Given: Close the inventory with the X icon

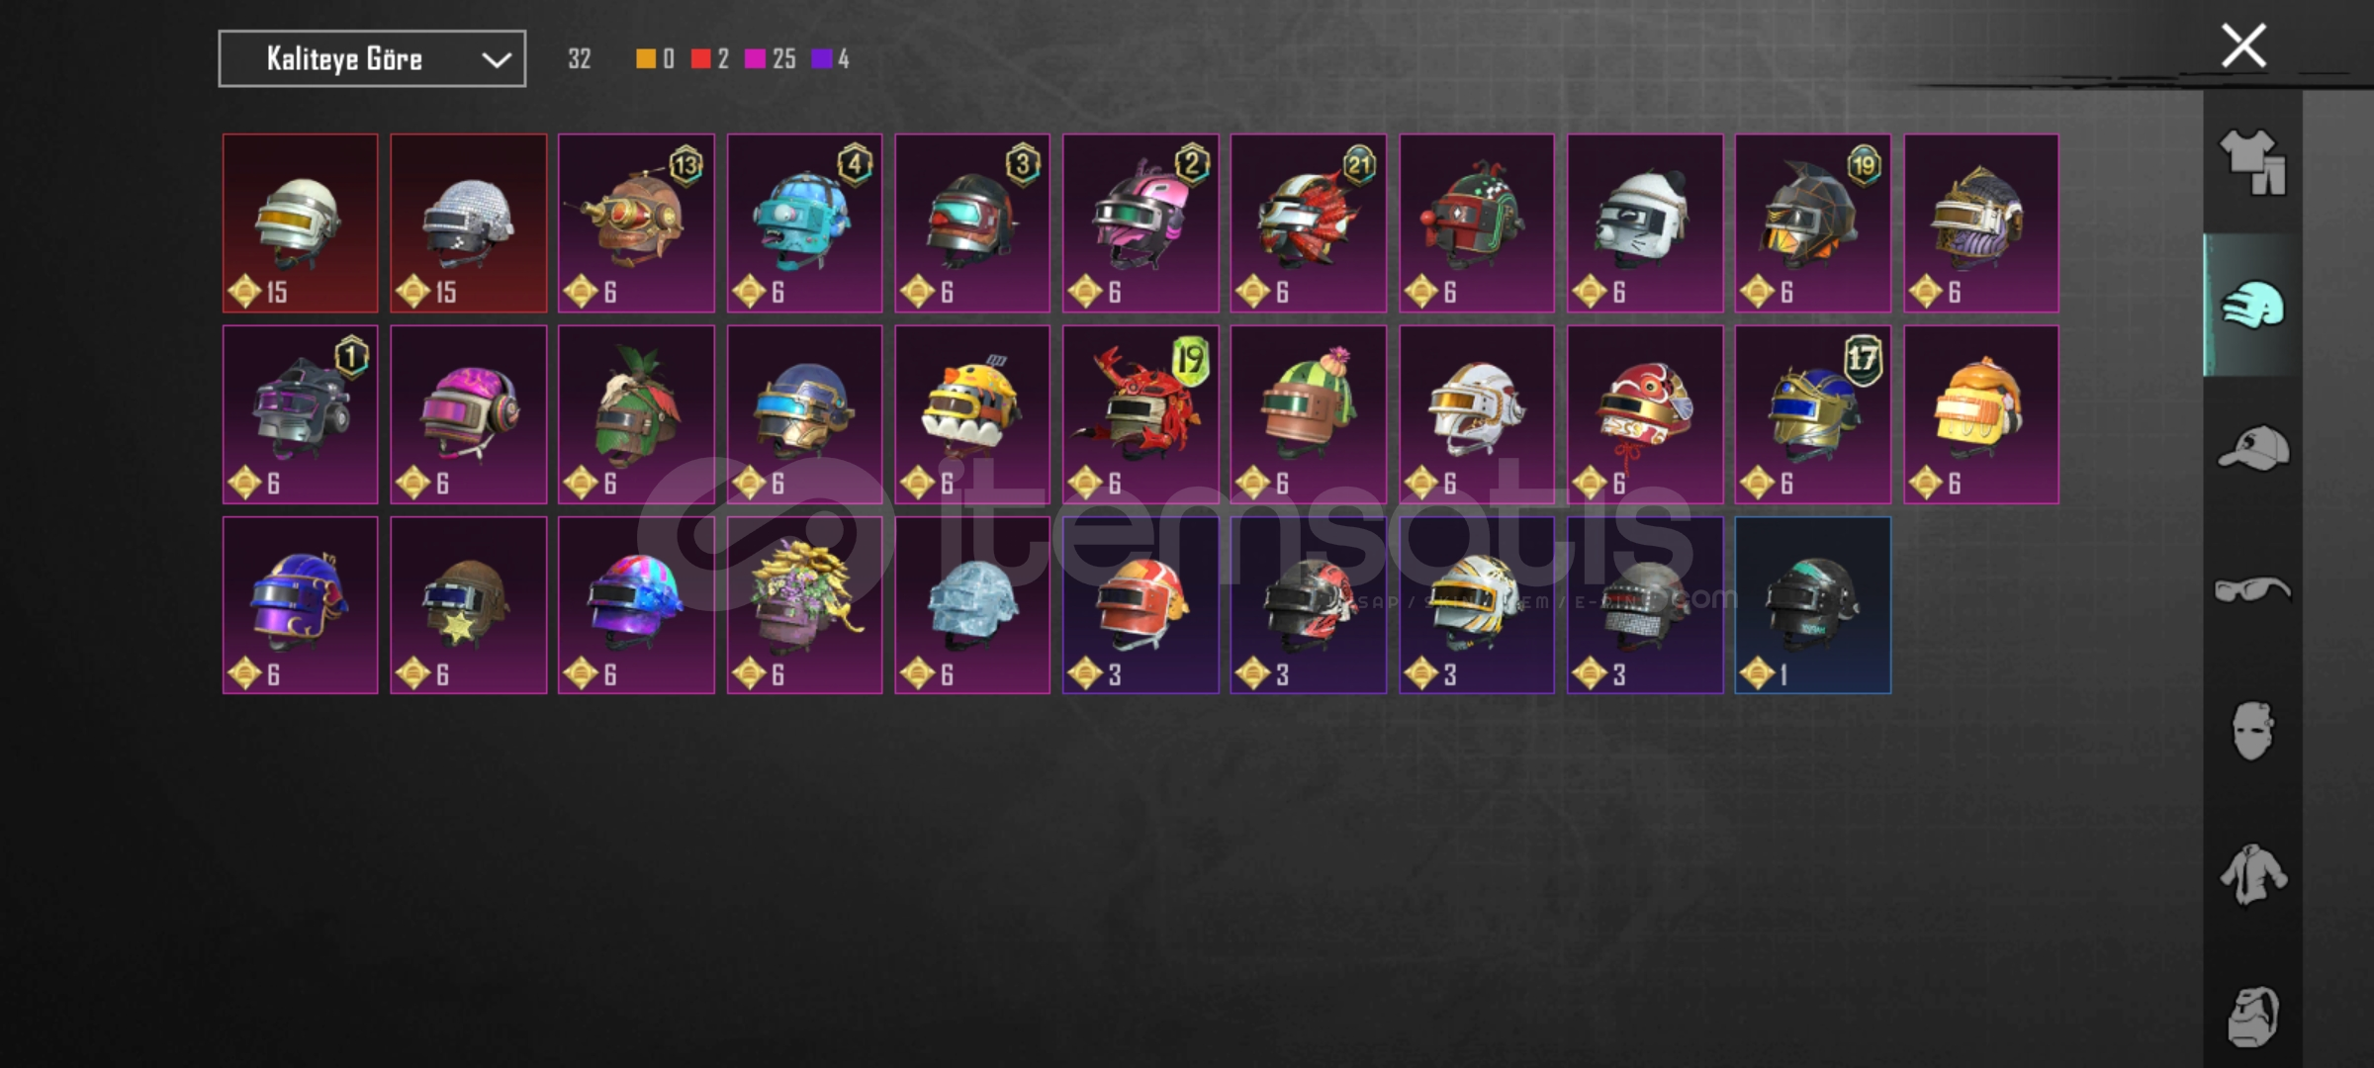Looking at the screenshot, I should [2243, 45].
